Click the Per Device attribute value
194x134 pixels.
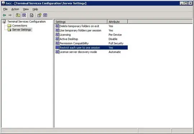point(115,35)
